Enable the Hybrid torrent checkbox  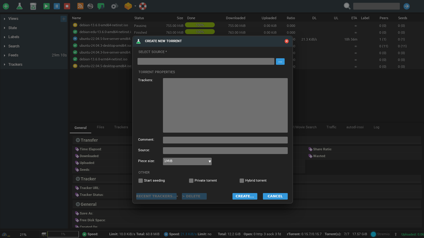tap(242, 180)
